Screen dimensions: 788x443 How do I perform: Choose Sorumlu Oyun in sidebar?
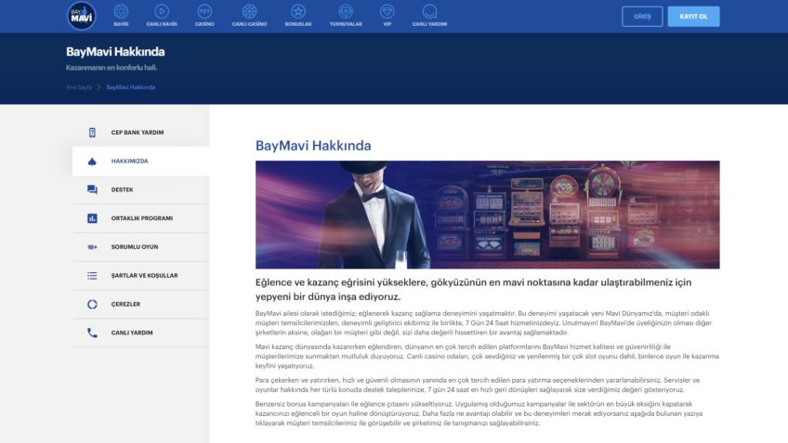134,247
